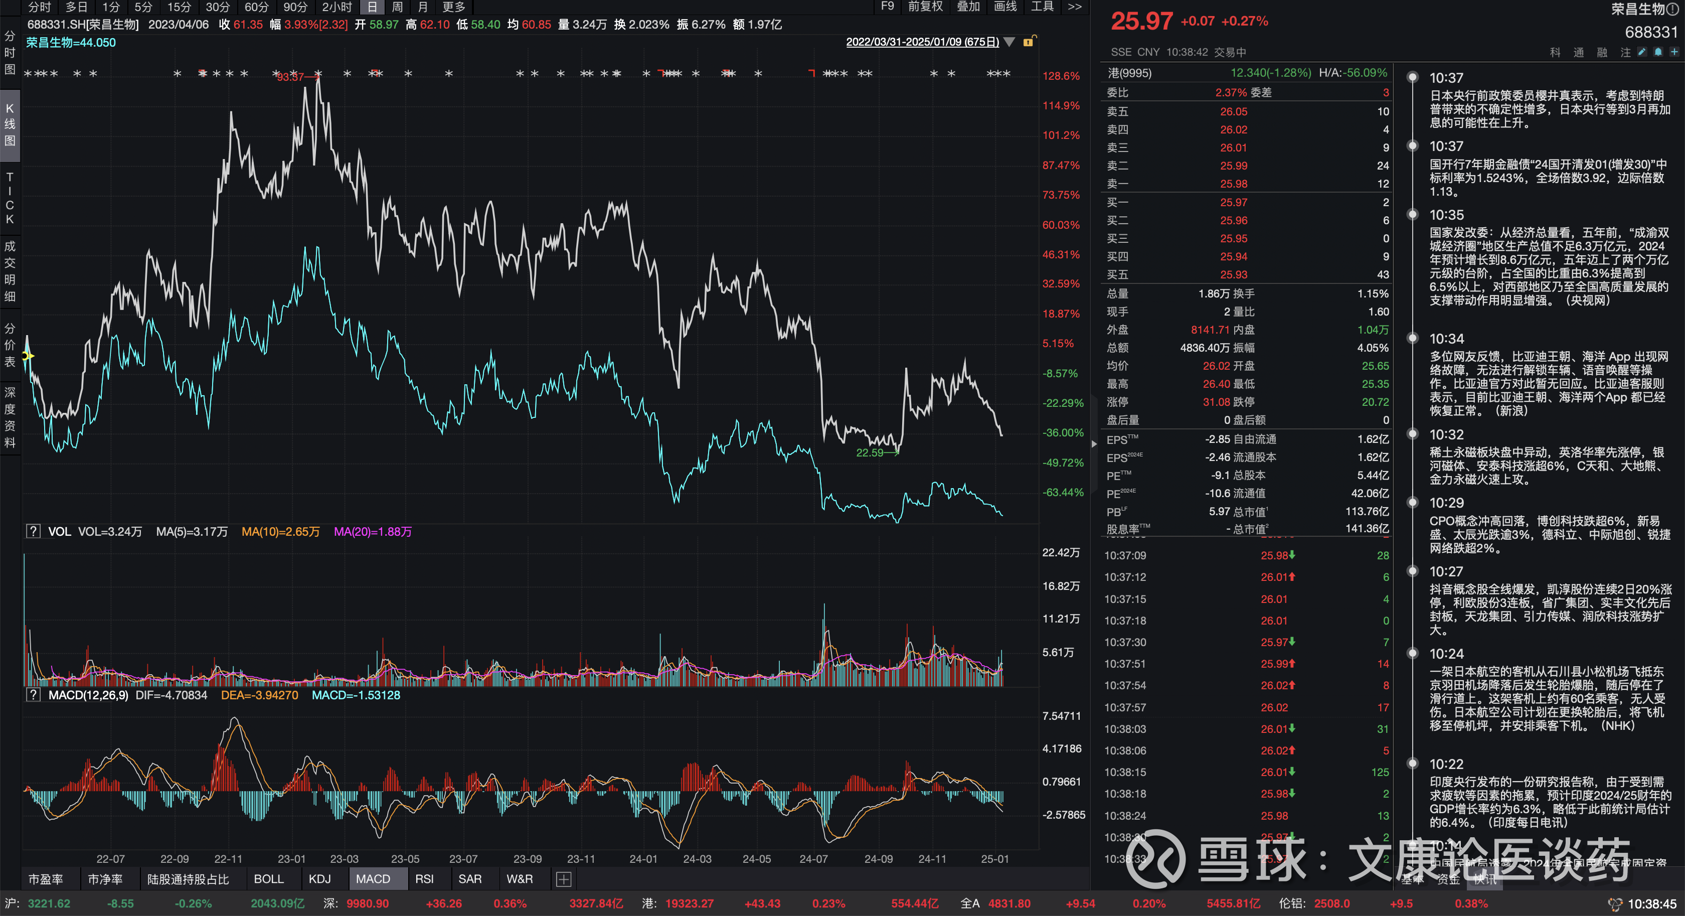Click the F9 button
This screenshot has height=916, width=1685.
[887, 7]
